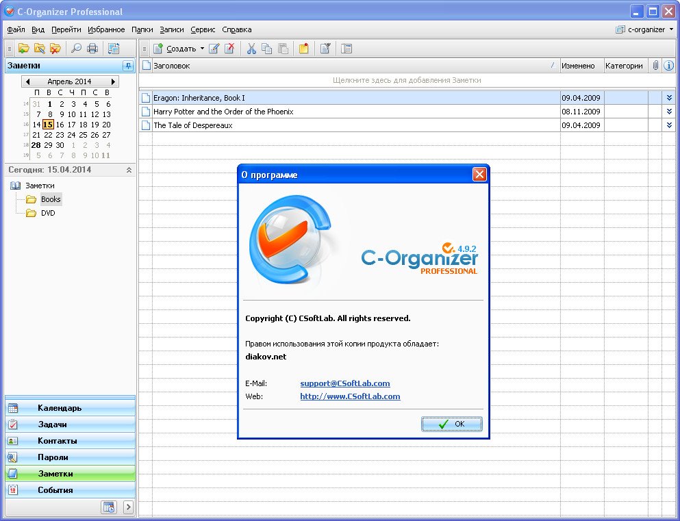Select the Заметки section button

pos(71,474)
